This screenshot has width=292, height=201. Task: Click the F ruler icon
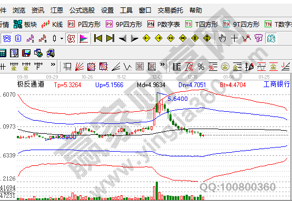pyautogui.click(x=38, y=66)
